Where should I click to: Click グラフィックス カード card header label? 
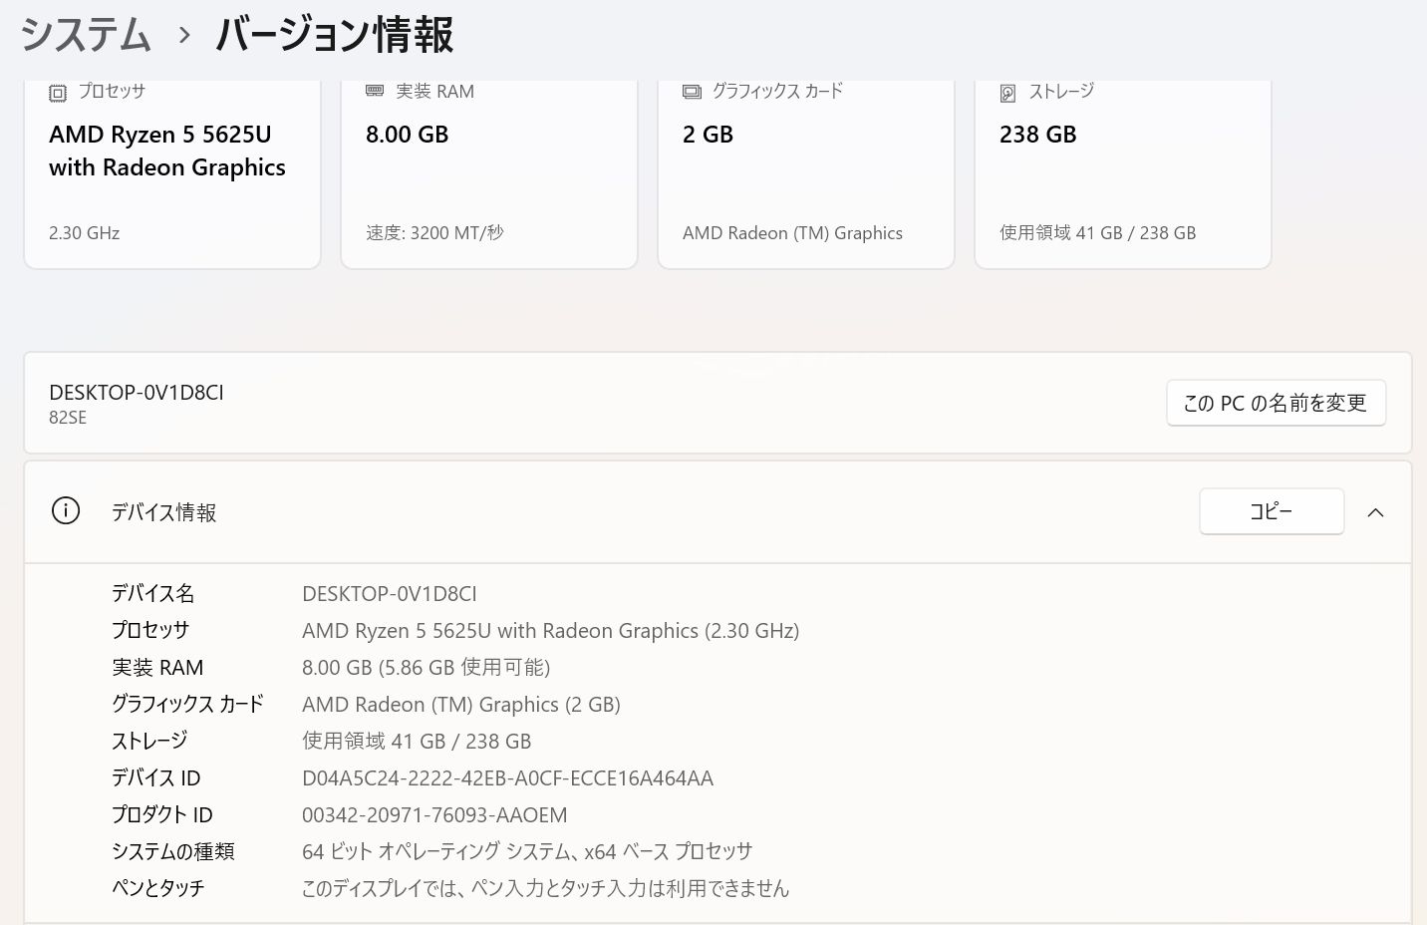pos(777,91)
